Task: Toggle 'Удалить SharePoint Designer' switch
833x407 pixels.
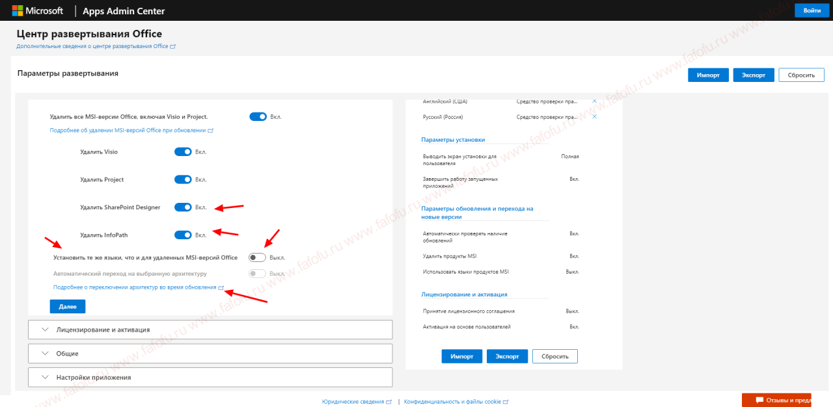Action: tap(183, 207)
